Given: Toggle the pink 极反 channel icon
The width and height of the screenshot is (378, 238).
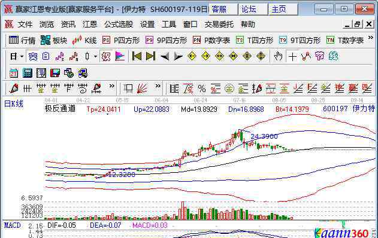Looking at the screenshot, I should click(x=106, y=57).
